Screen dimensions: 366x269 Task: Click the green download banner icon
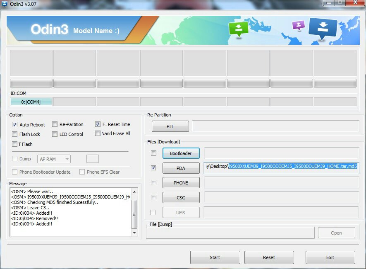click(x=239, y=29)
